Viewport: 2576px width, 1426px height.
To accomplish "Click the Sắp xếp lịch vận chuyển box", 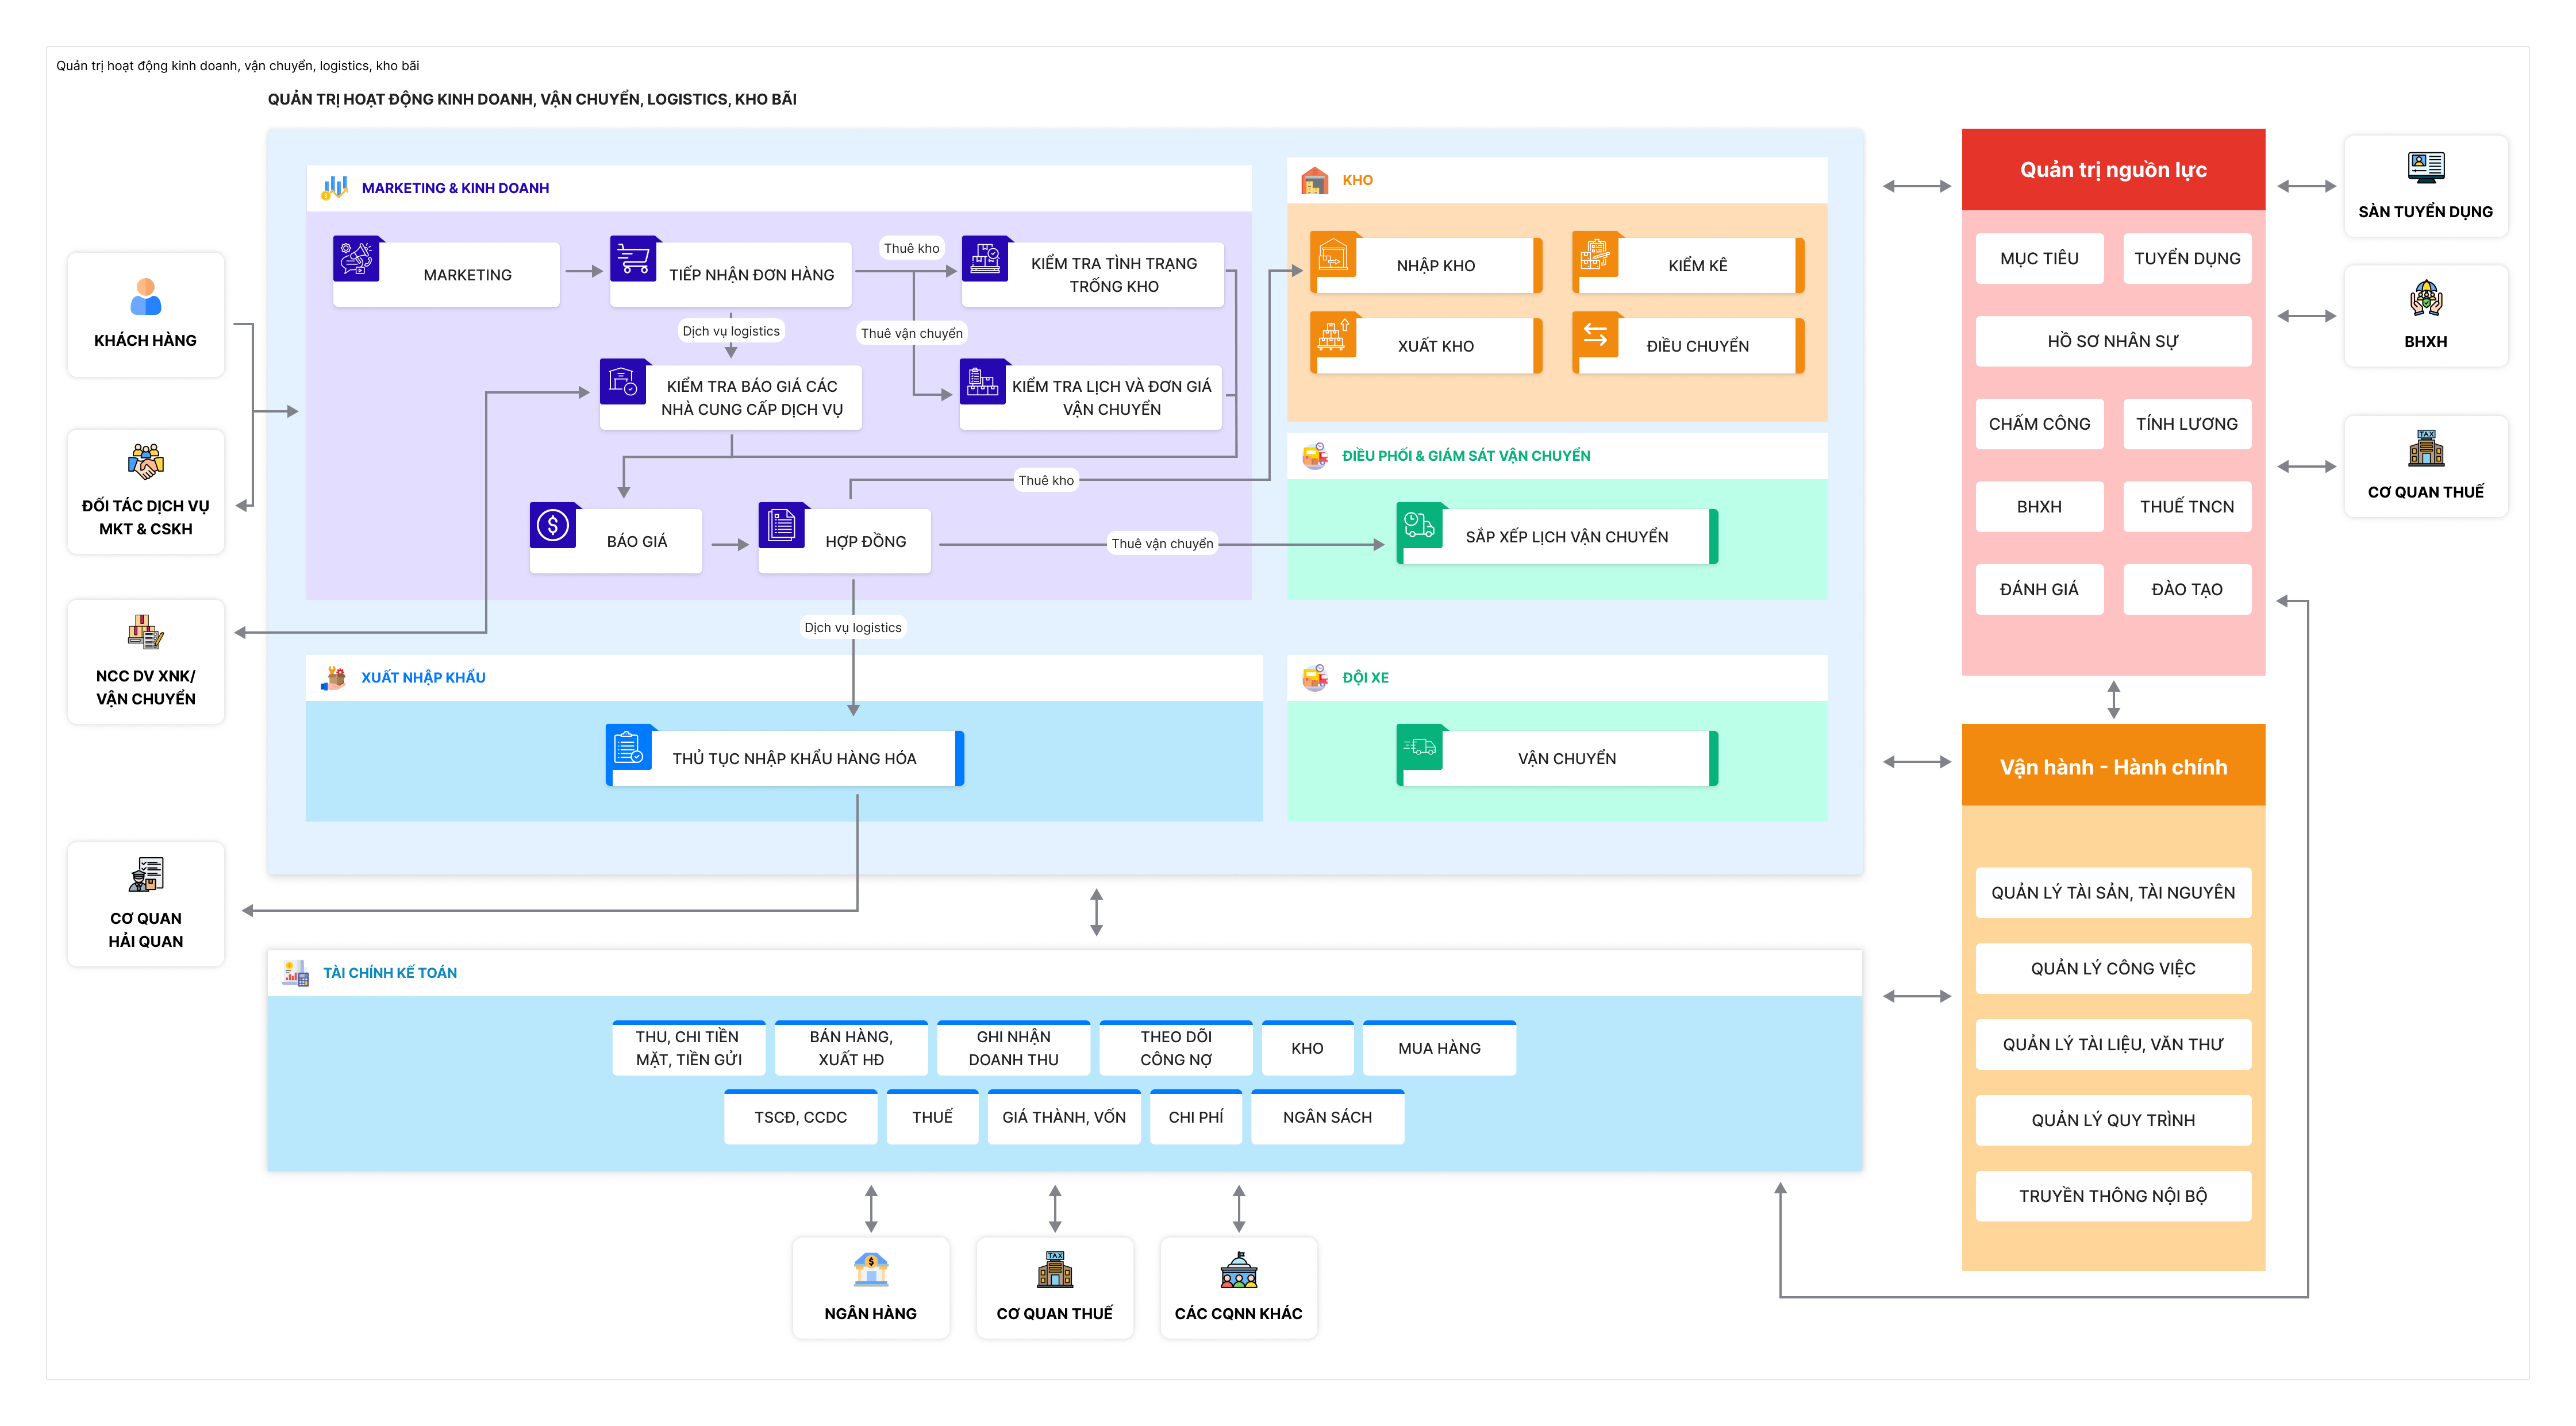I will tap(1566, 538).
